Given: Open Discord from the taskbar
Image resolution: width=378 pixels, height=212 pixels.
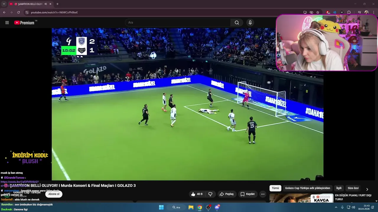Looking at the screenshot, I should [x=217, y=207].
